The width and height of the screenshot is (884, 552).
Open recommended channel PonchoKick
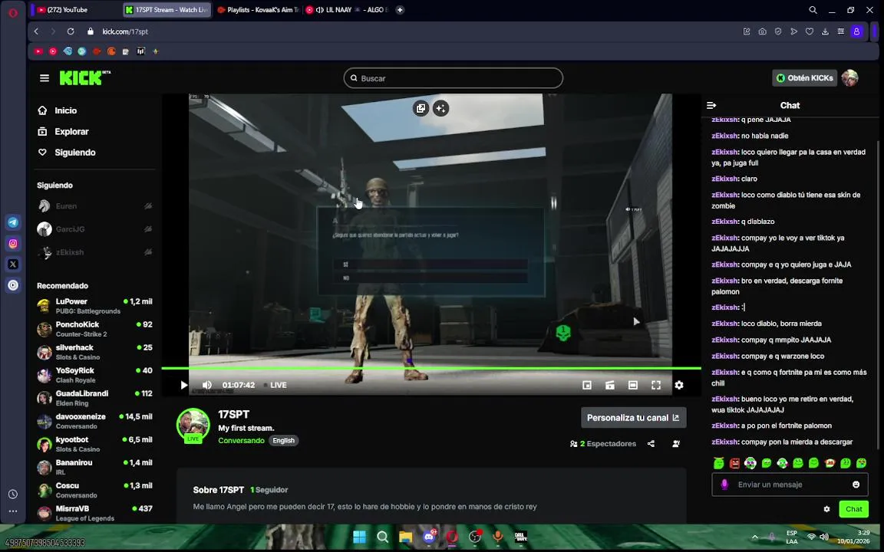pyautogui.click(x=94, y=329)
